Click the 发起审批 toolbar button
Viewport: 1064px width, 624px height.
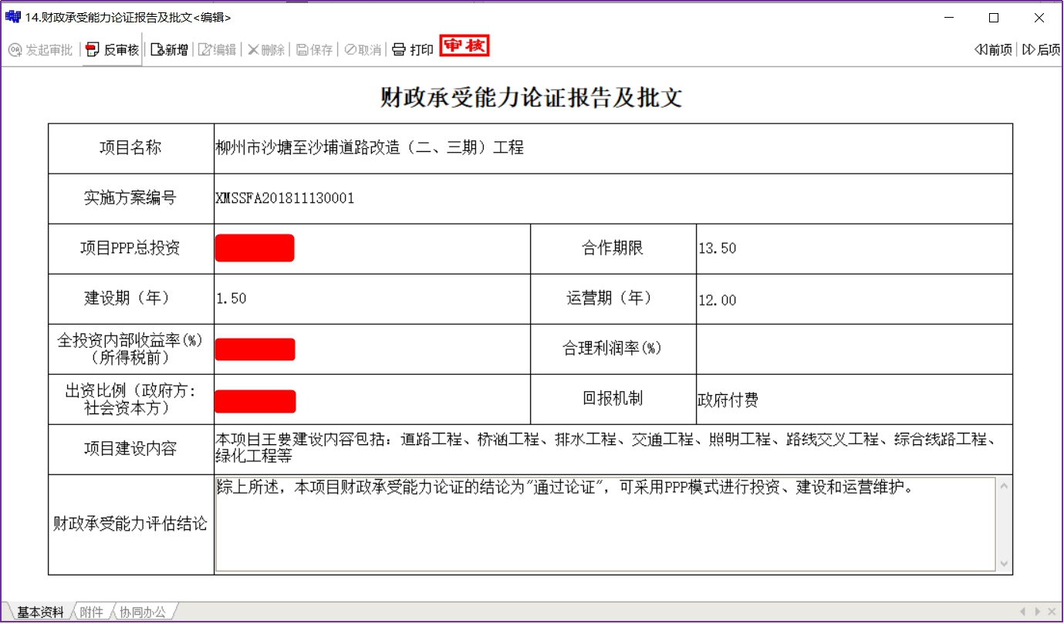coord(40,50)
